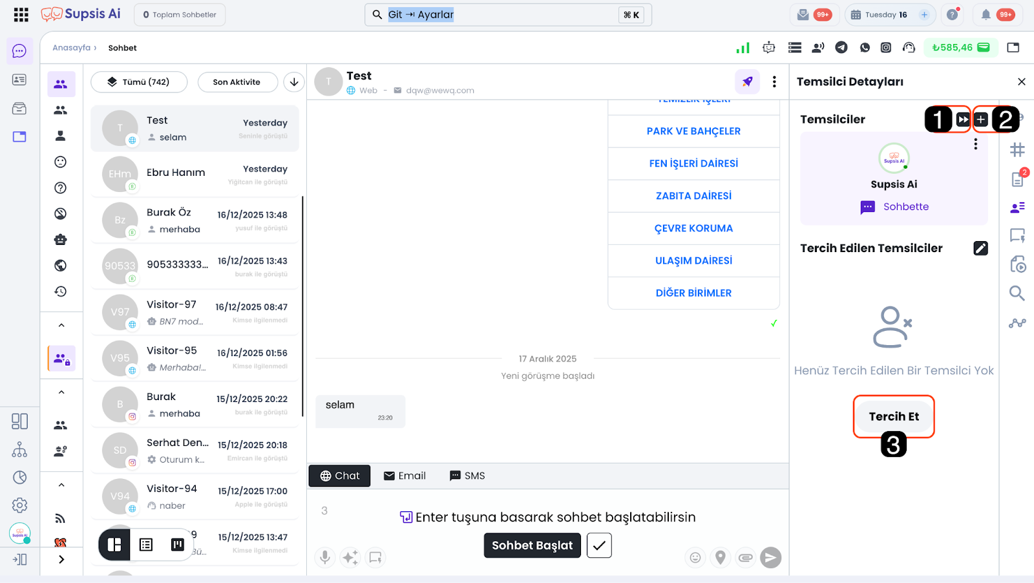This screenshot has width=1034, height=583.
Task: Open the emoji picker in message box
Action: pyautogui.click(x=695, y=557)
